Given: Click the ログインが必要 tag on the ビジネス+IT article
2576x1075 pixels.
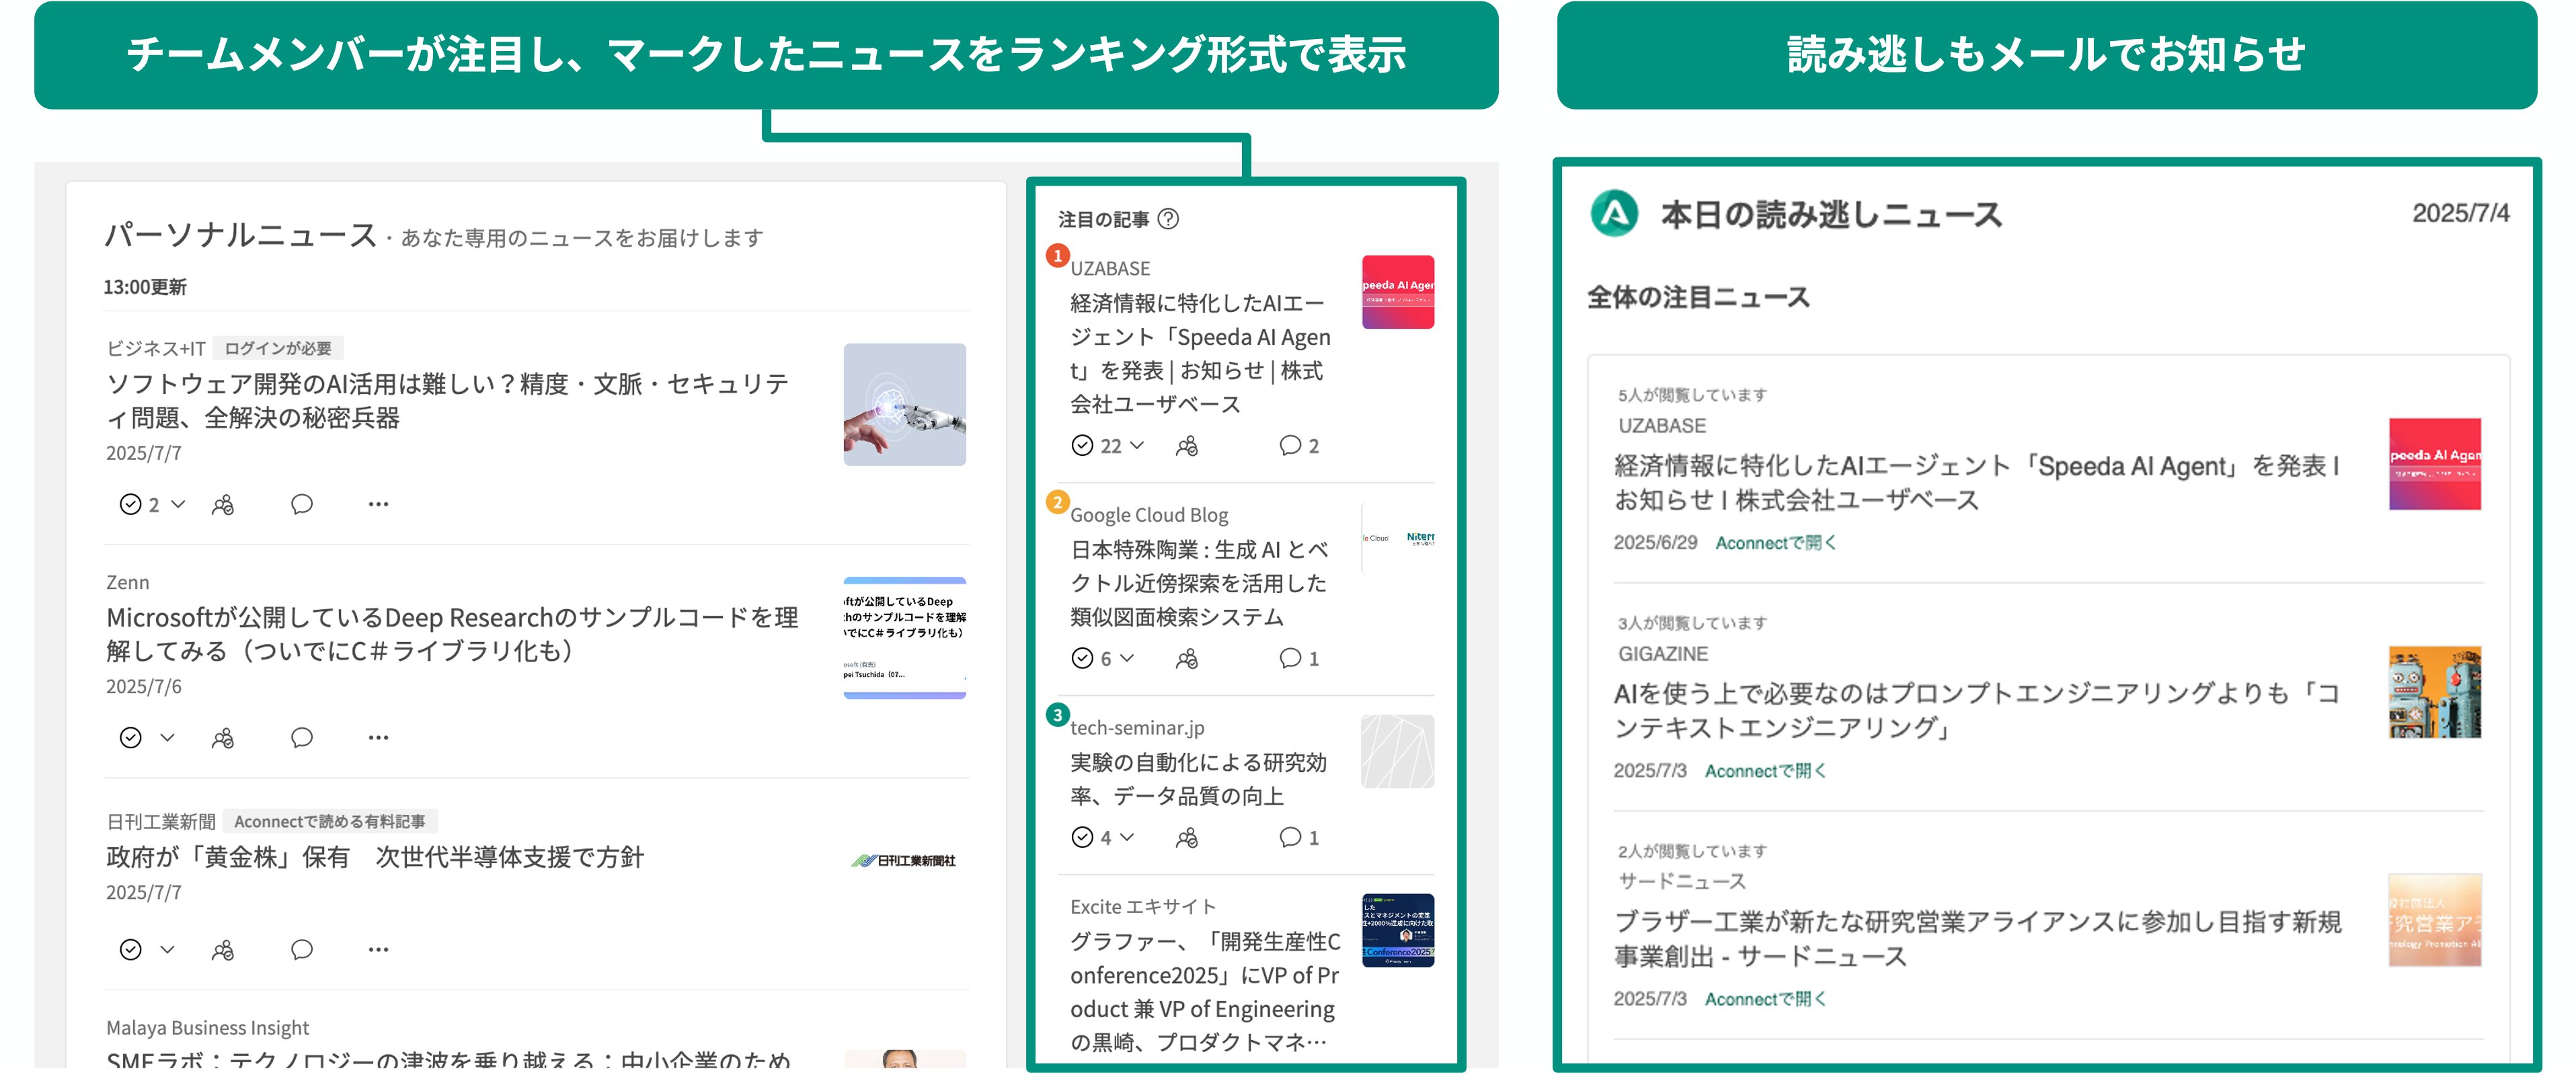Looking at the screenshot, I should coord(278,348).
